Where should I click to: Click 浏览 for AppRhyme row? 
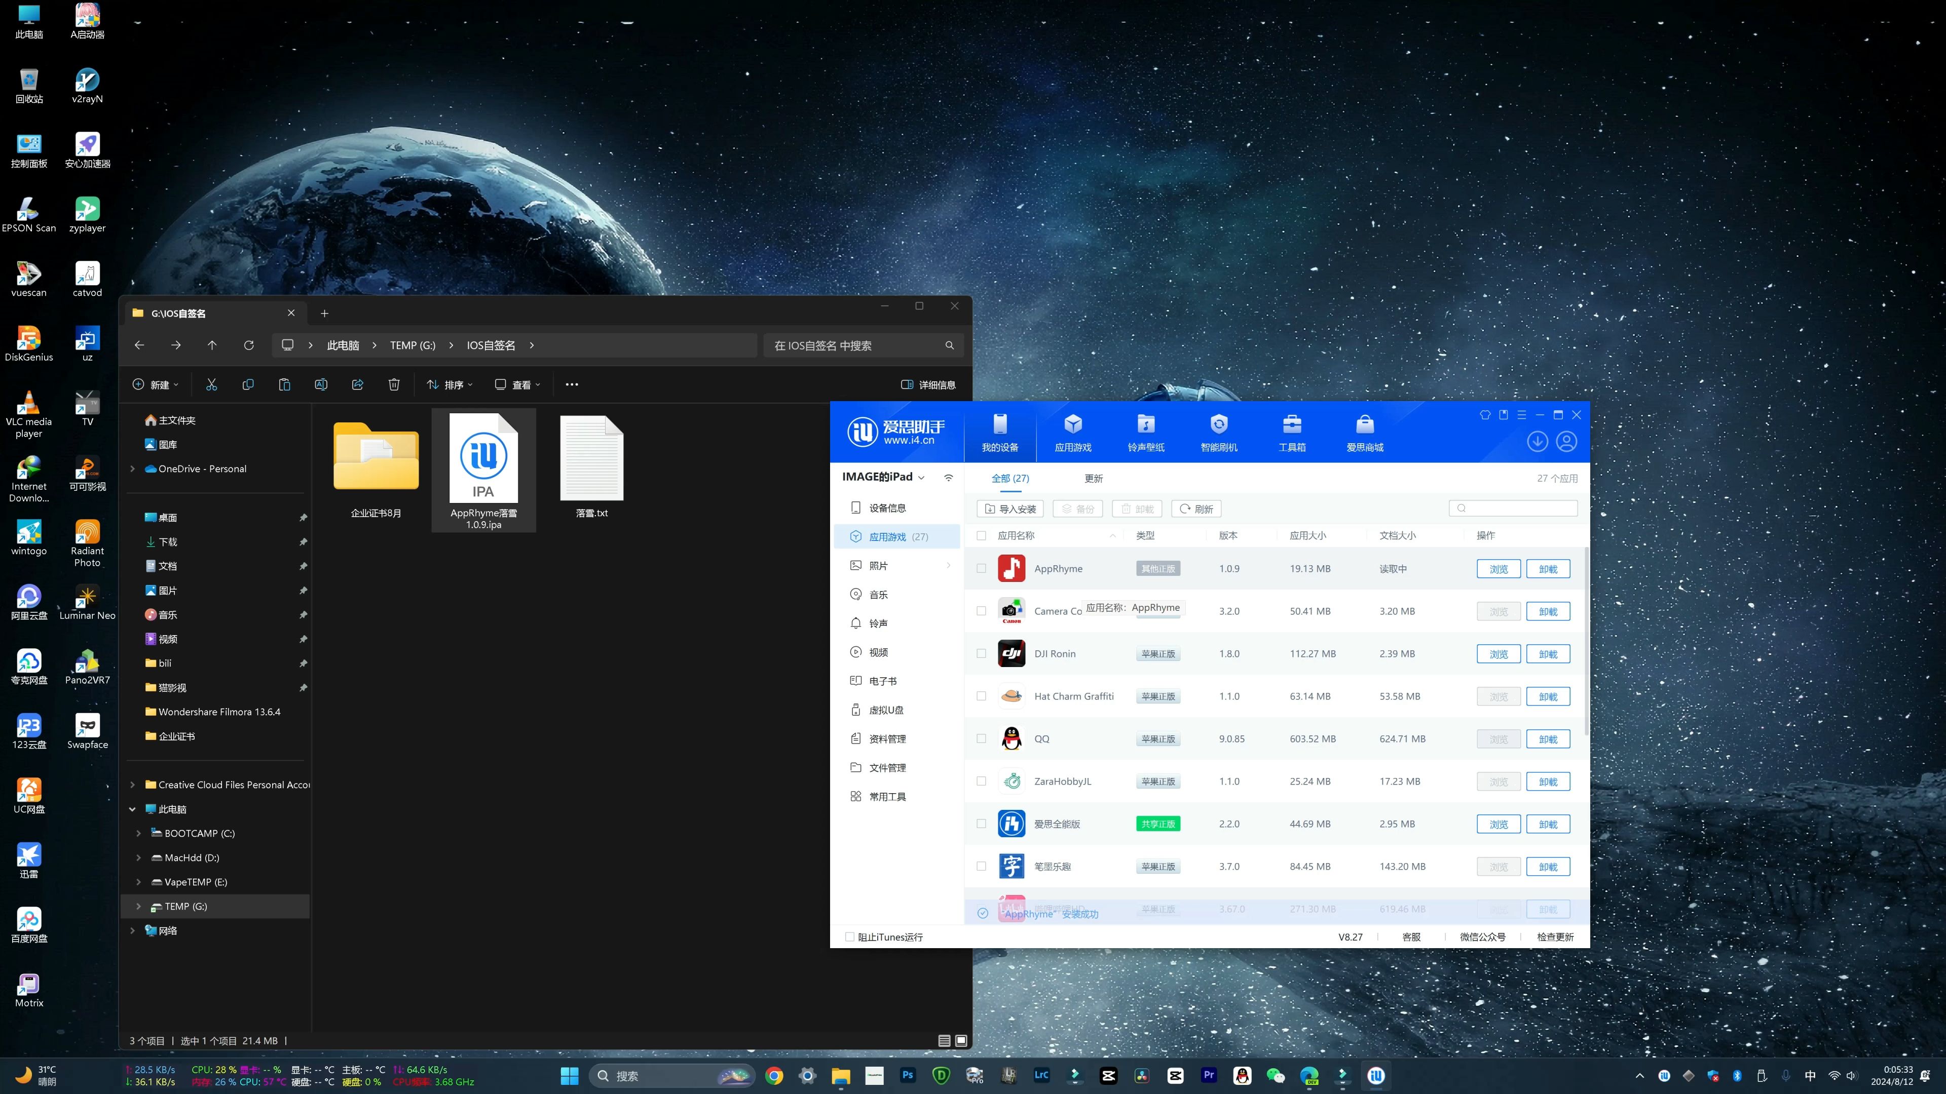tap(1499, 568)
